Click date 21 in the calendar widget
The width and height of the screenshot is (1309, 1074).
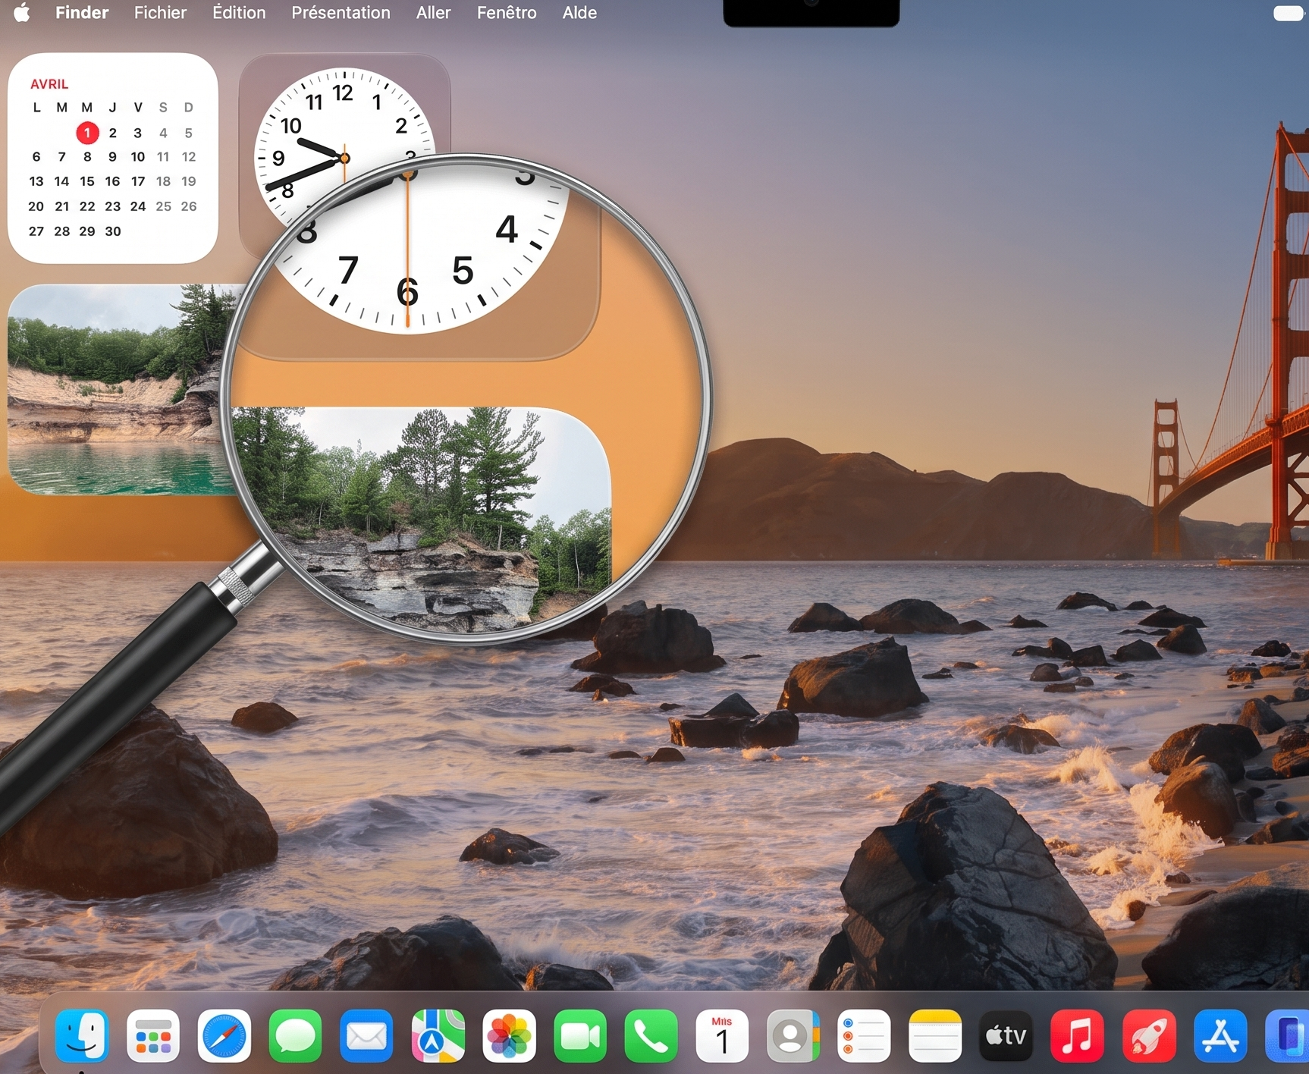click(x=62, y=206)
